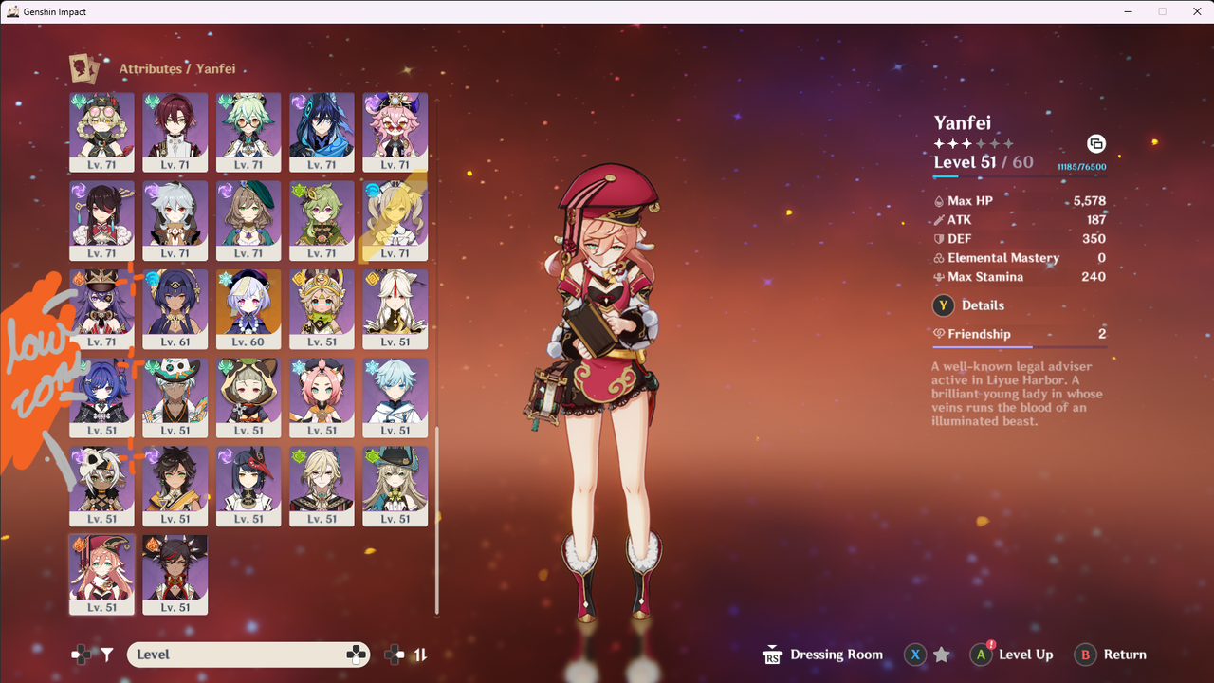Image resolution: width=1214 pixels, height=683 pixels.
Task: Select the Dendro character with teal hat
Action: click(395, 486)
